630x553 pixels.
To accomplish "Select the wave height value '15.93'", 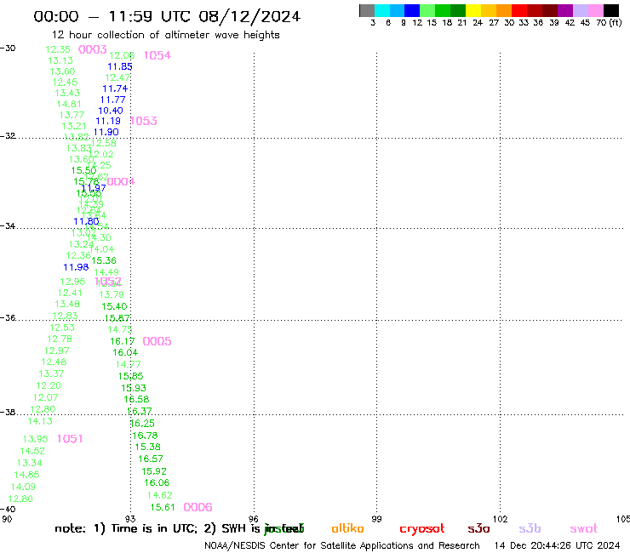I will click(x=134, y=388).
